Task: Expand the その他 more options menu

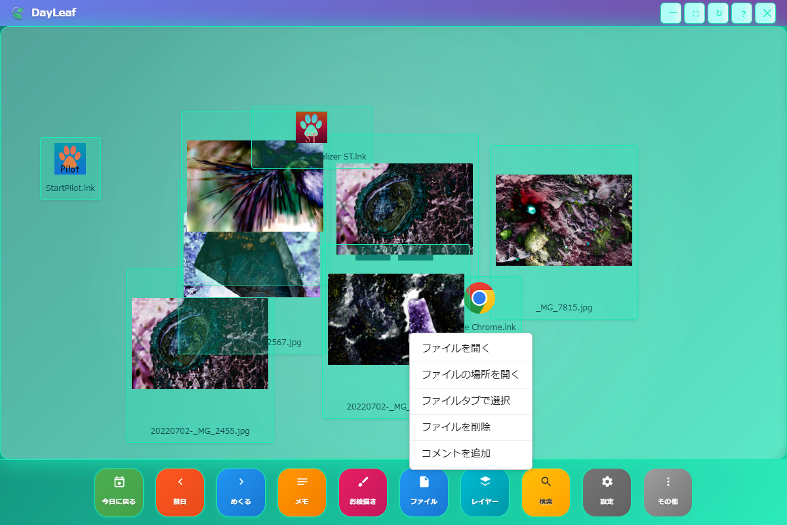Action: coord(668,492)
